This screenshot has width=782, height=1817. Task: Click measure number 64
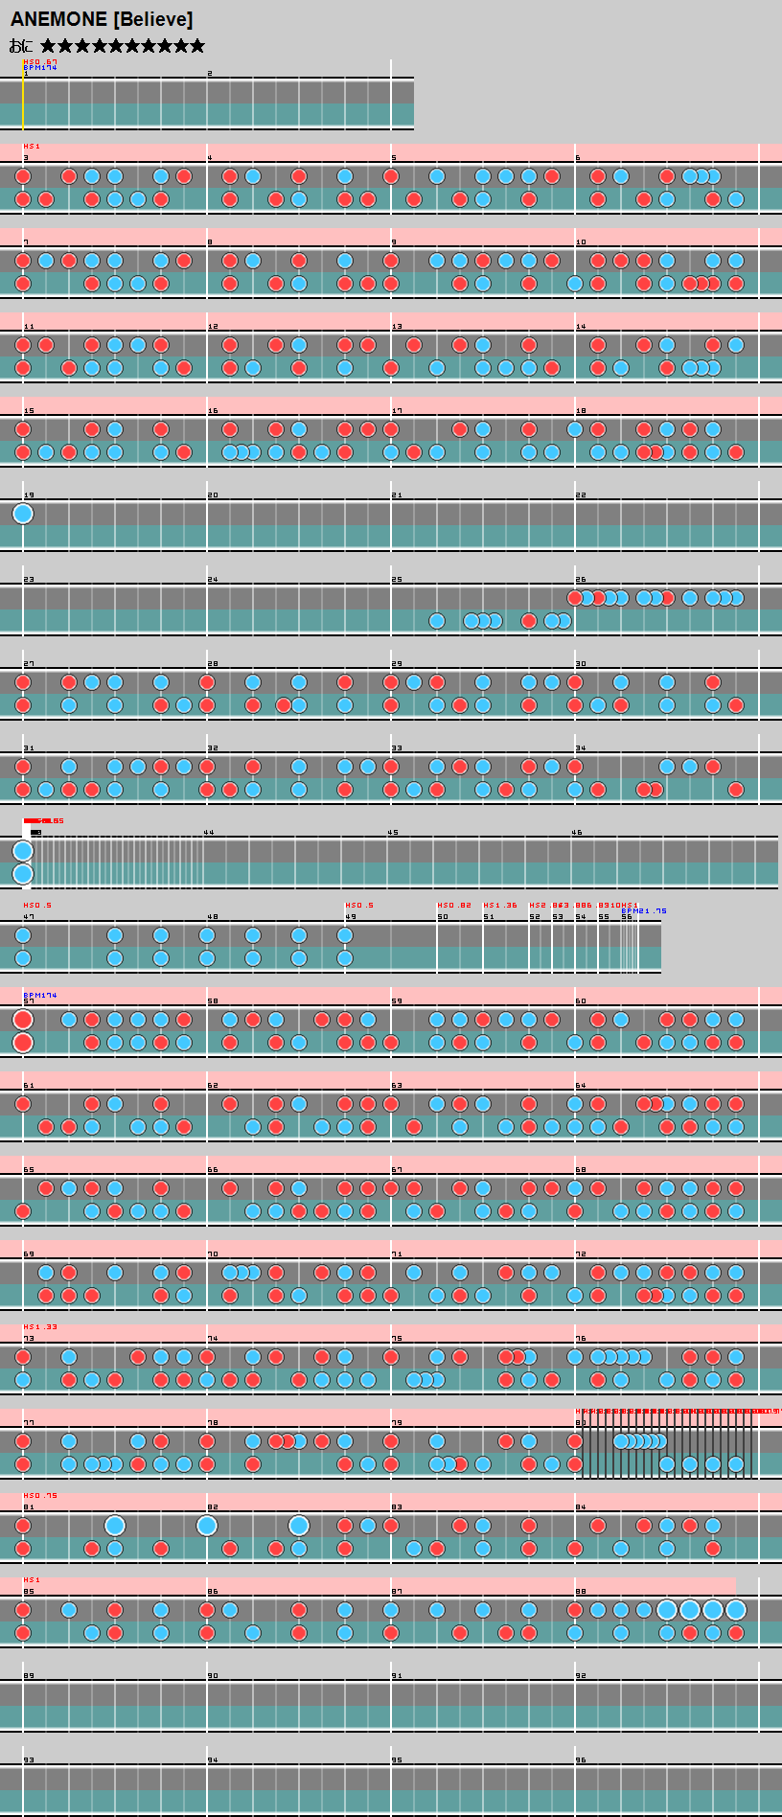[x=581, y=1086]
